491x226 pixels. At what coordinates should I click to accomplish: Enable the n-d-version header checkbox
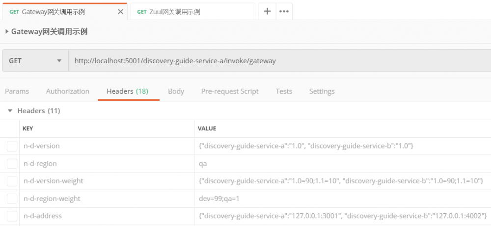pyautogui.click(x=12, y=146)
